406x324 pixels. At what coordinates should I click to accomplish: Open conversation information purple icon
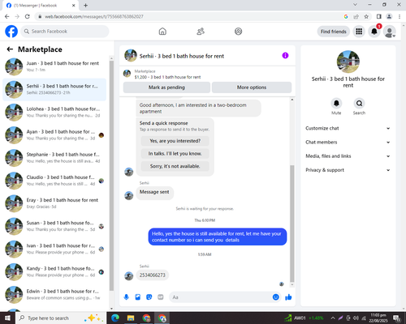coord(285,55)
